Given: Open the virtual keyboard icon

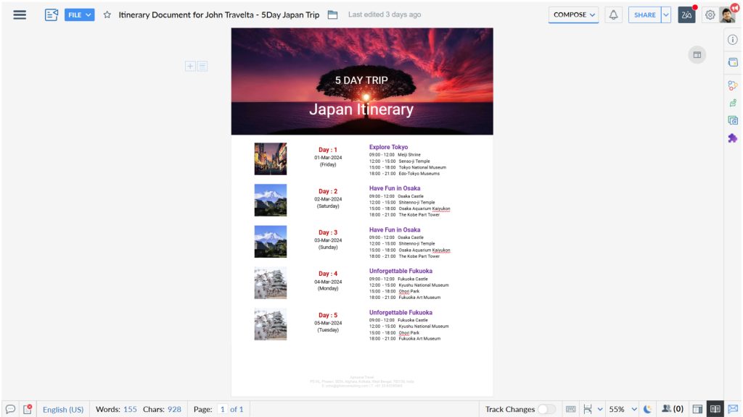Looking at the screenshot, I should click(570, 409).
